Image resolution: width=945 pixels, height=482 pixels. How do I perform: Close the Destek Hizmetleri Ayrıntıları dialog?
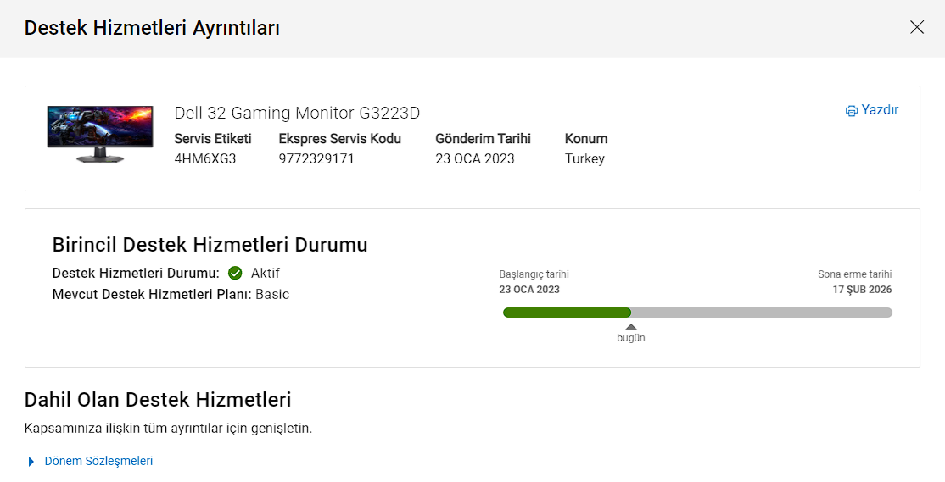click(x=917, y=27)
